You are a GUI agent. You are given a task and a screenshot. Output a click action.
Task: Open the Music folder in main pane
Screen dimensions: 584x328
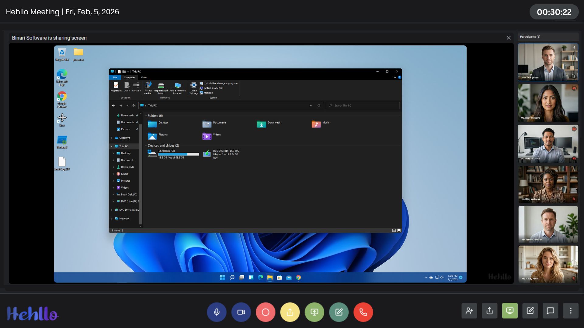pos(320,124)
